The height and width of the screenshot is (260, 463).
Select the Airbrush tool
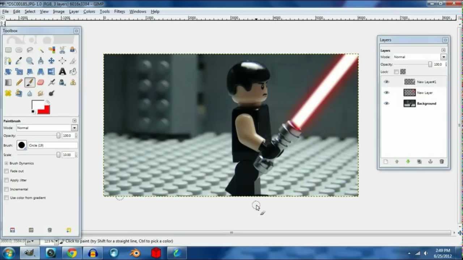pyautogui.click(x=51, y=82)
